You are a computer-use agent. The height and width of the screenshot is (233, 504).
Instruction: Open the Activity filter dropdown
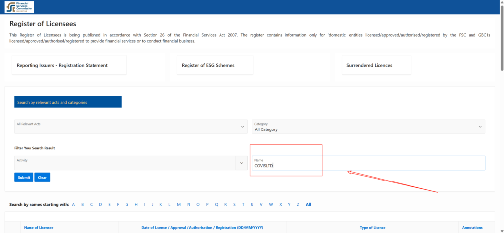125,163
